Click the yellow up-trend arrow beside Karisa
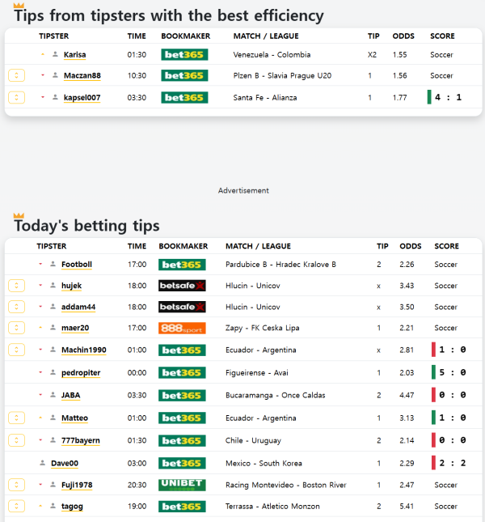 tap(43, 54)
